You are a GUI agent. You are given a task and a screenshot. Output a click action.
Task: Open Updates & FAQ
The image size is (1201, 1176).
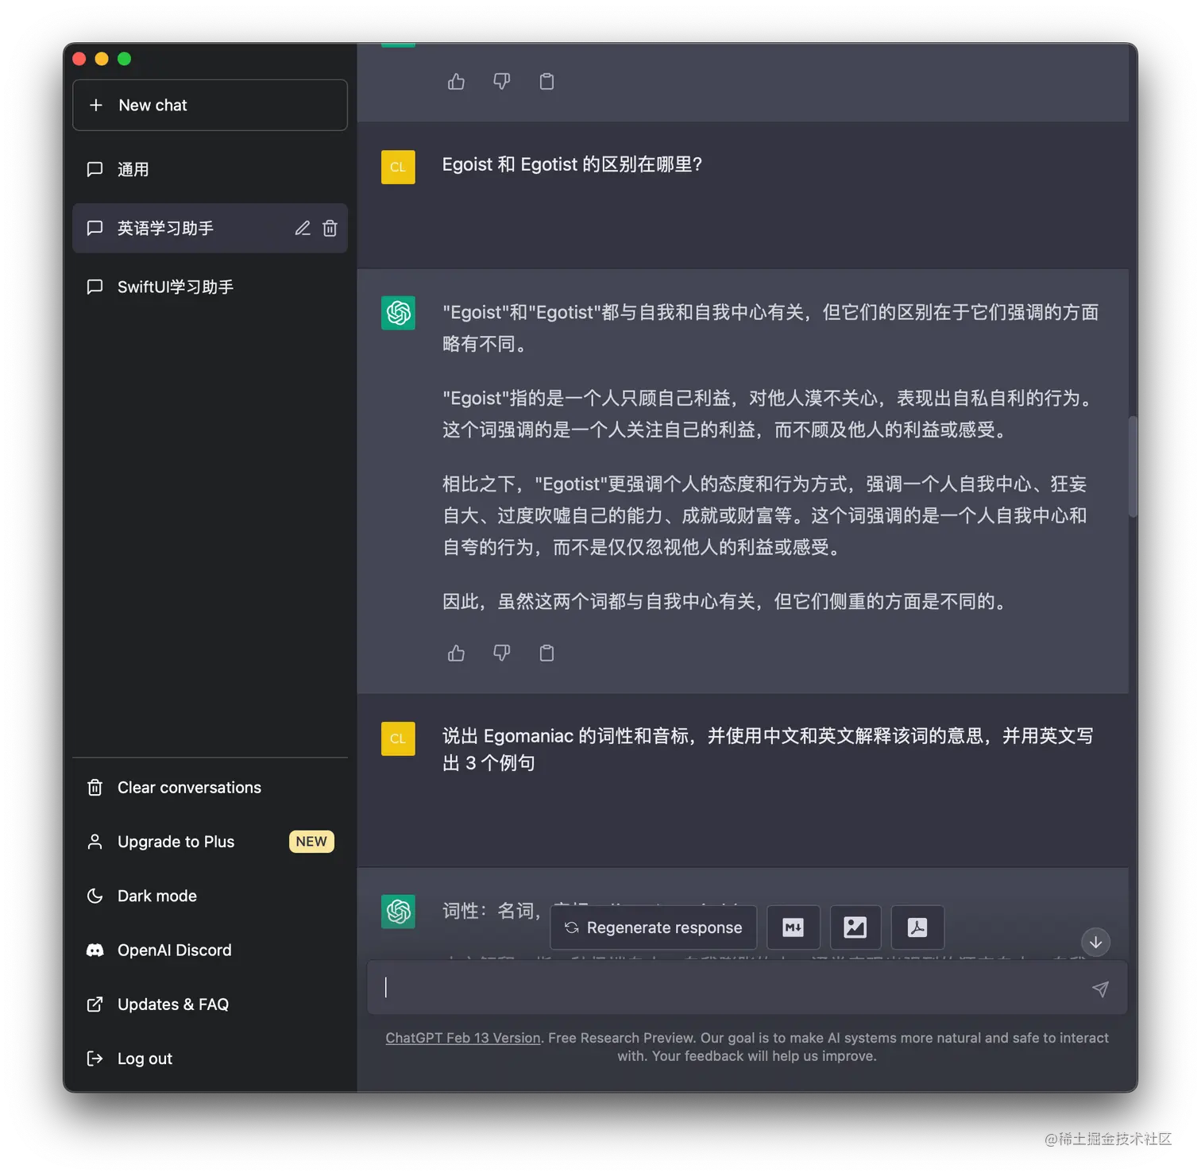click(210, 1004)
